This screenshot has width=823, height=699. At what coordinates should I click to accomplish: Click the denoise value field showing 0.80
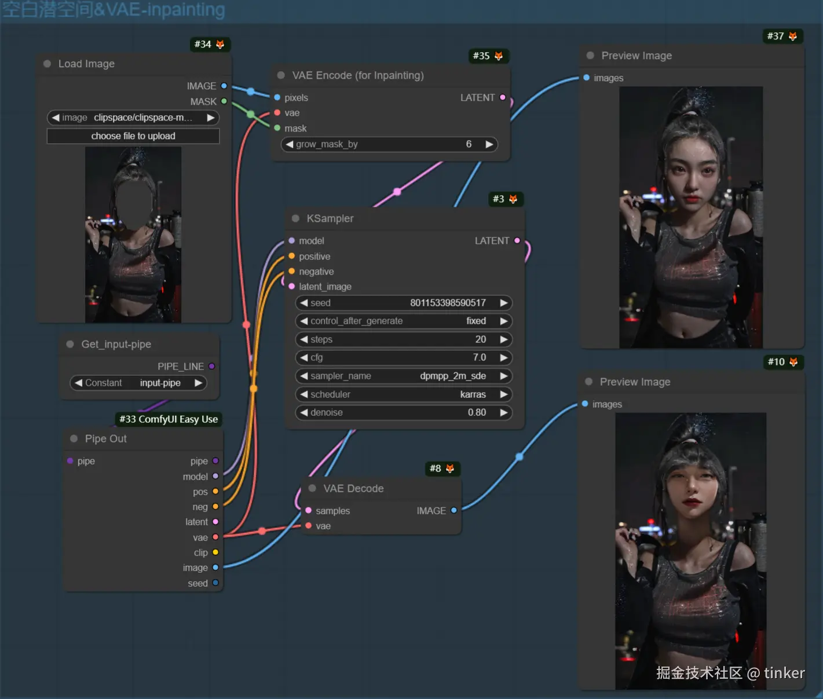point(404,412)
